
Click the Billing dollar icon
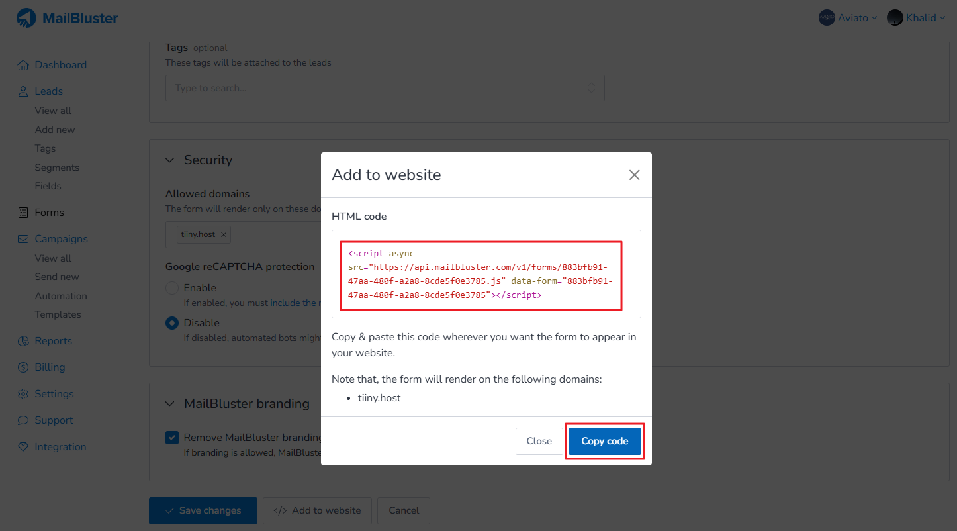(x=23, y=367)
